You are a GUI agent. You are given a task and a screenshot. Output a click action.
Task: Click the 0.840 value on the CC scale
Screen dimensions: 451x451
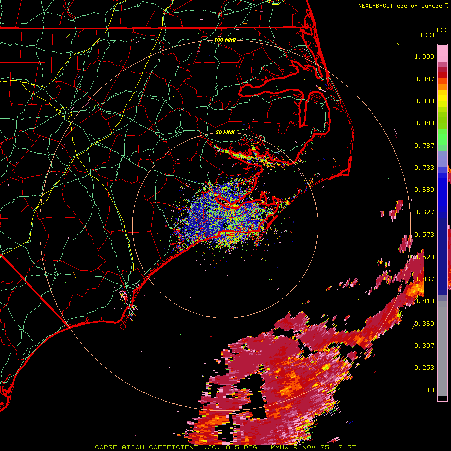424,123
